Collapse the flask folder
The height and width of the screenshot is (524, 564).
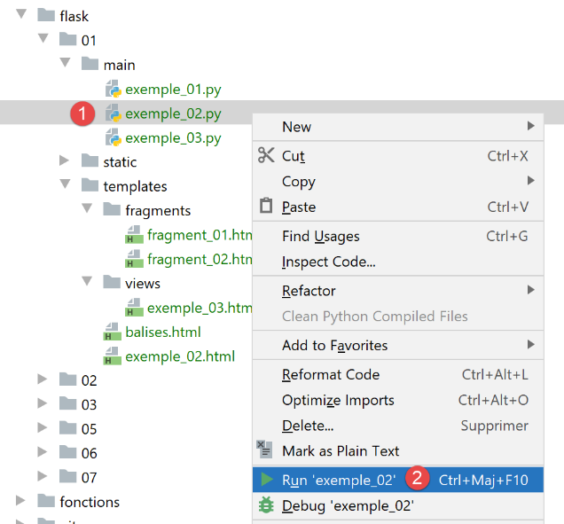[21, 16]
